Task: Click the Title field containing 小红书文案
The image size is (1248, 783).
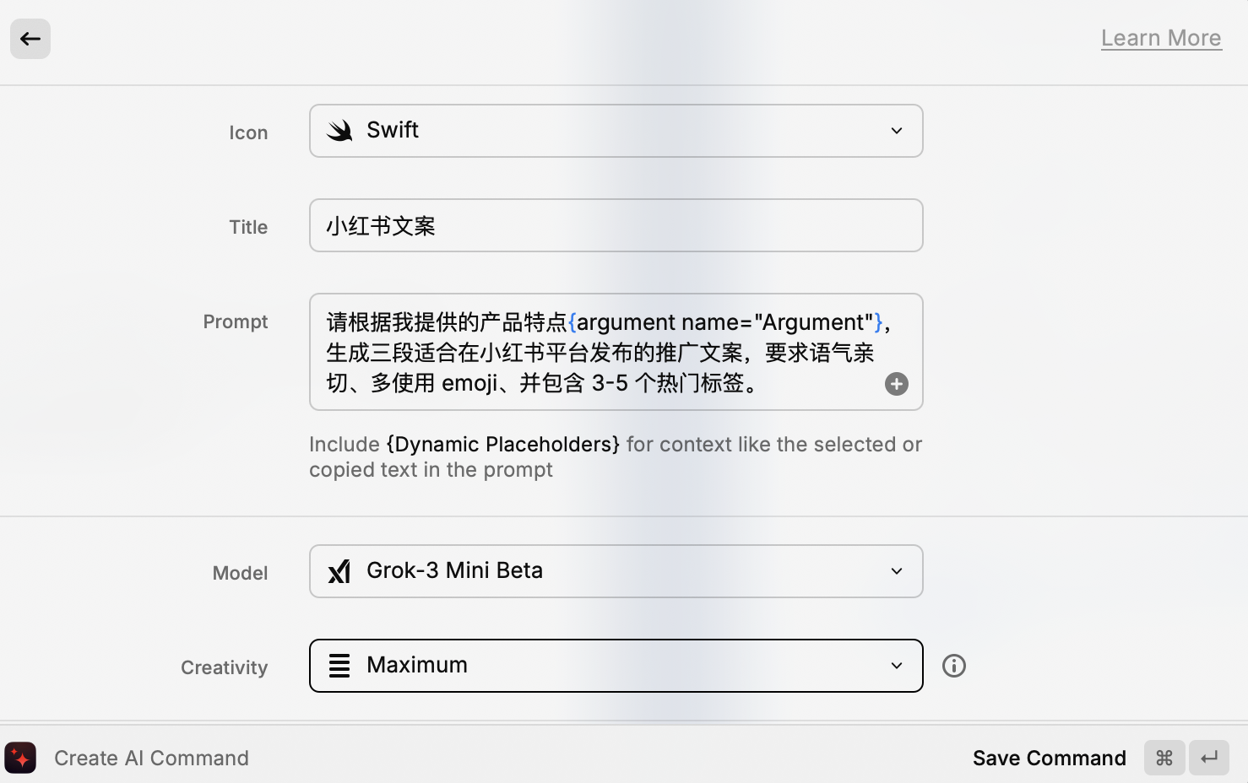Action: coord(616,225)
